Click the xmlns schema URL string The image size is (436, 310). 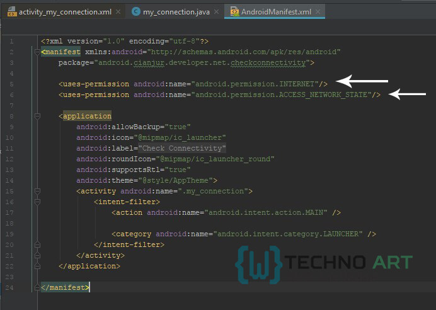coord(244,52)
